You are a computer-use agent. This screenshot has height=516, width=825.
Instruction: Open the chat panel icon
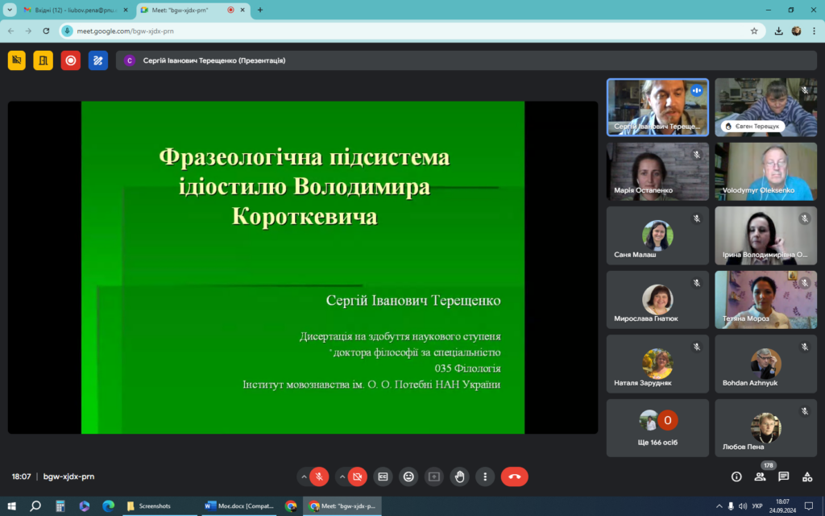pyautogui.click(x=783, y=476)
